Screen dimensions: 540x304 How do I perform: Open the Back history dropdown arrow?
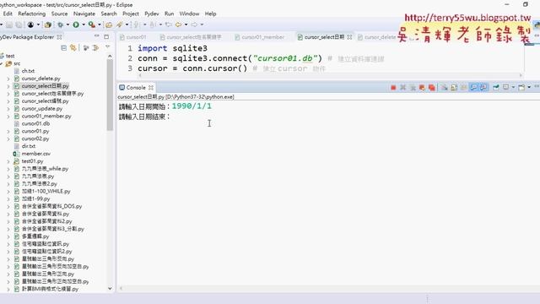pyautogui.click(x=186, y=24)
